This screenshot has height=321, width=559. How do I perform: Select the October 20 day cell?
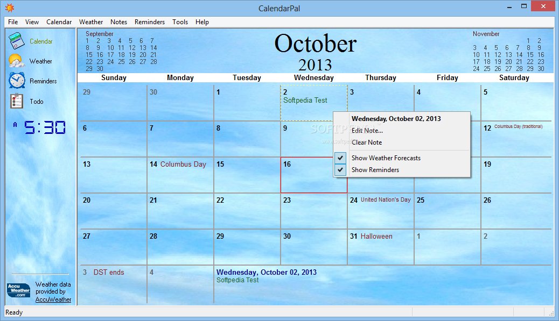[114, 211]
